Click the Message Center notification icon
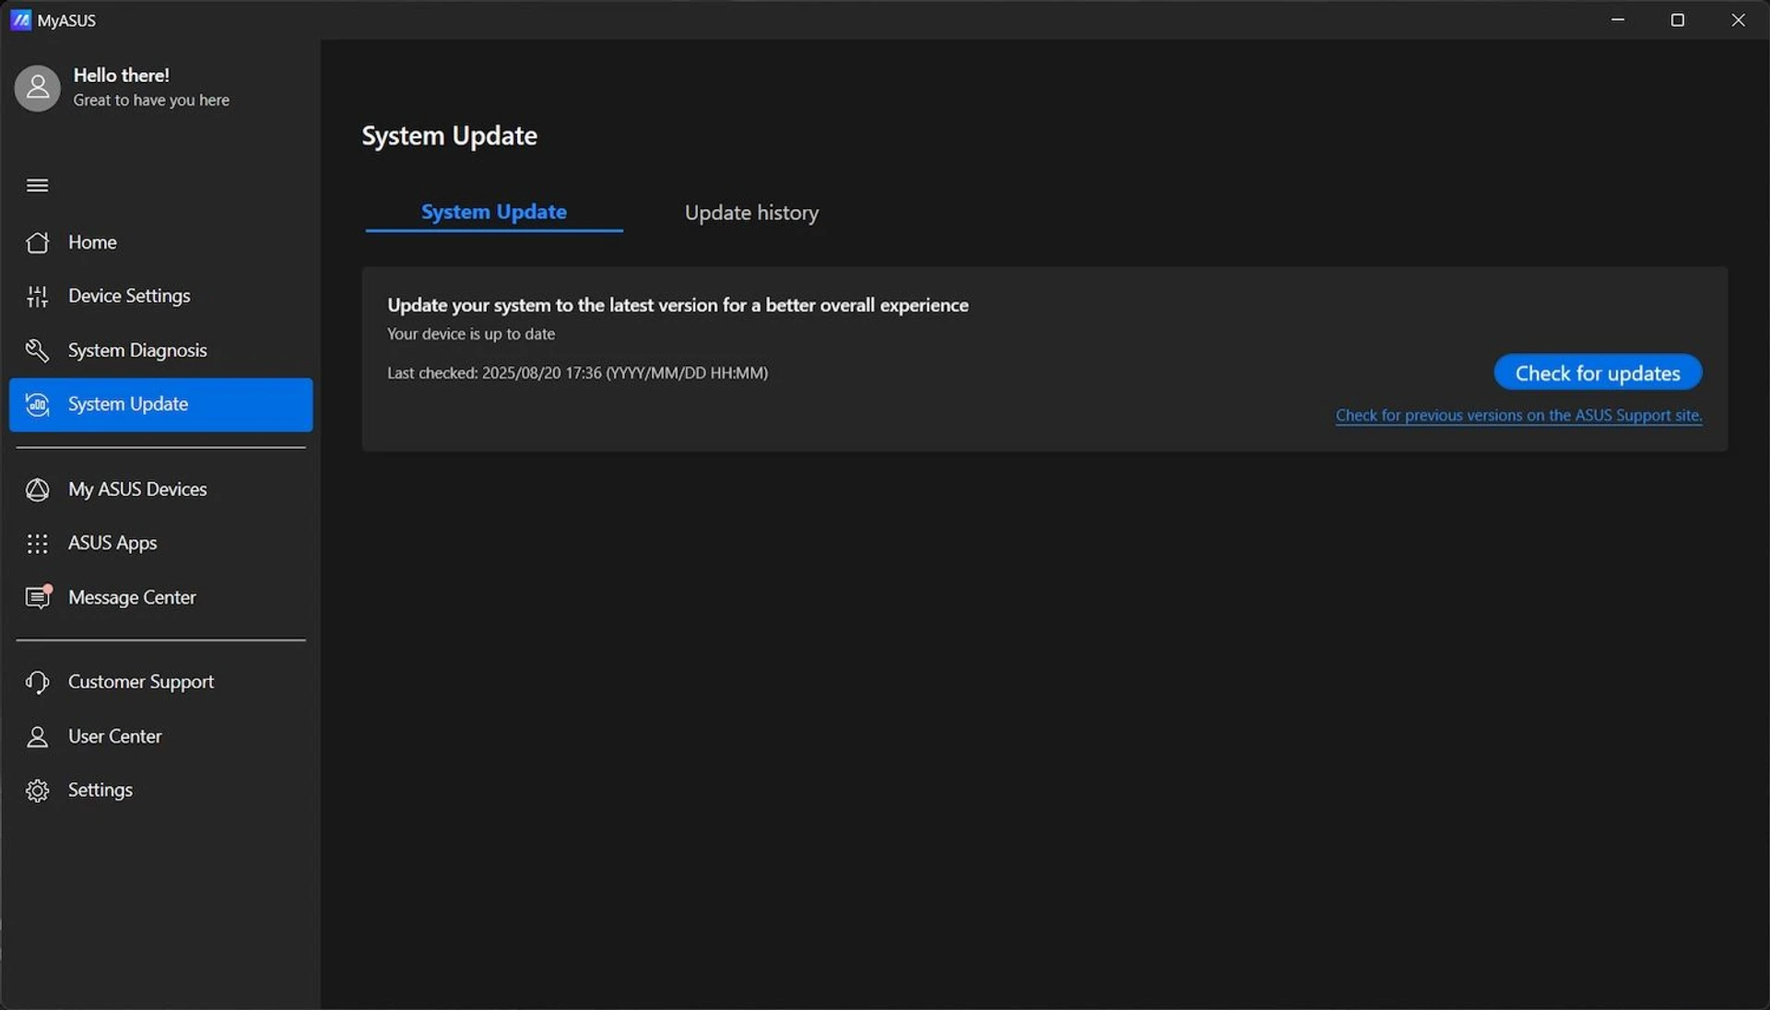 click(38, 597)
